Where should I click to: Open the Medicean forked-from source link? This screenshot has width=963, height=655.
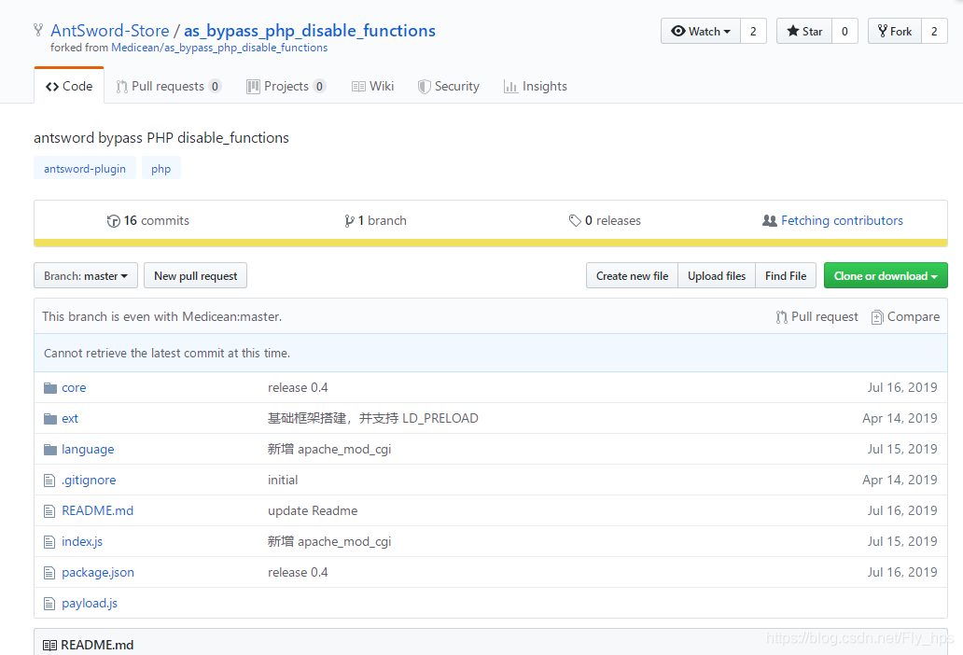coord(219,48)
